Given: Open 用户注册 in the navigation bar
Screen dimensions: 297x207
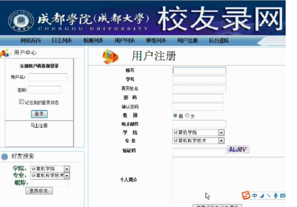Looking at the screenshot, I should click(187, 40).
